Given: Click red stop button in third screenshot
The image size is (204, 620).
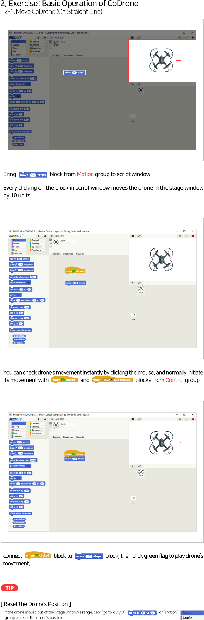Looking at the screenshot, I should [193, 419].
